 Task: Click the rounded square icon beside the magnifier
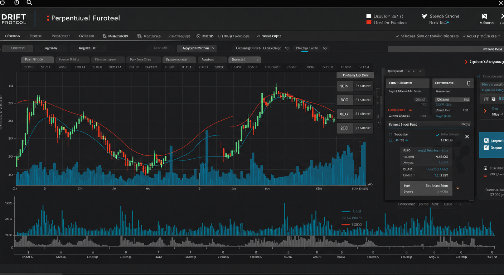[16, 3]
